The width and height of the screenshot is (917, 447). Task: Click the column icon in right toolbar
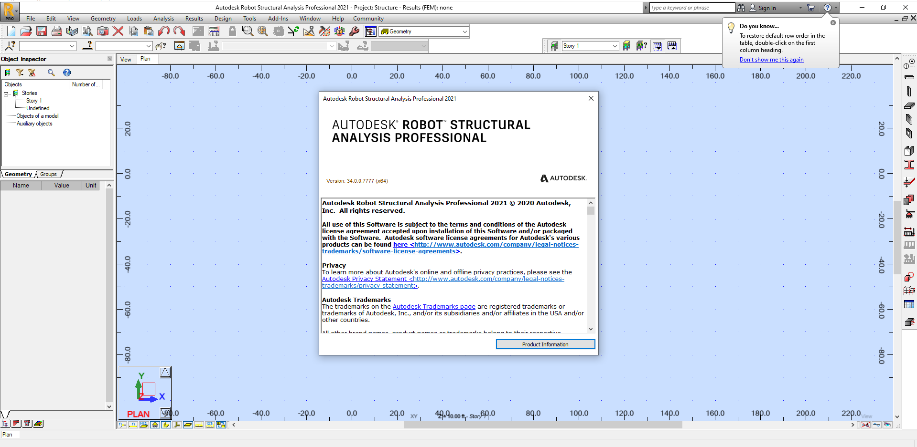(909, 91)
